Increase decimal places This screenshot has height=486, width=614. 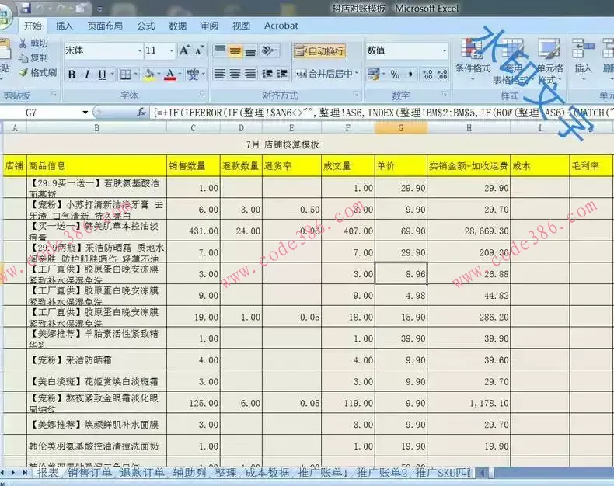click(x=427, y=75)
